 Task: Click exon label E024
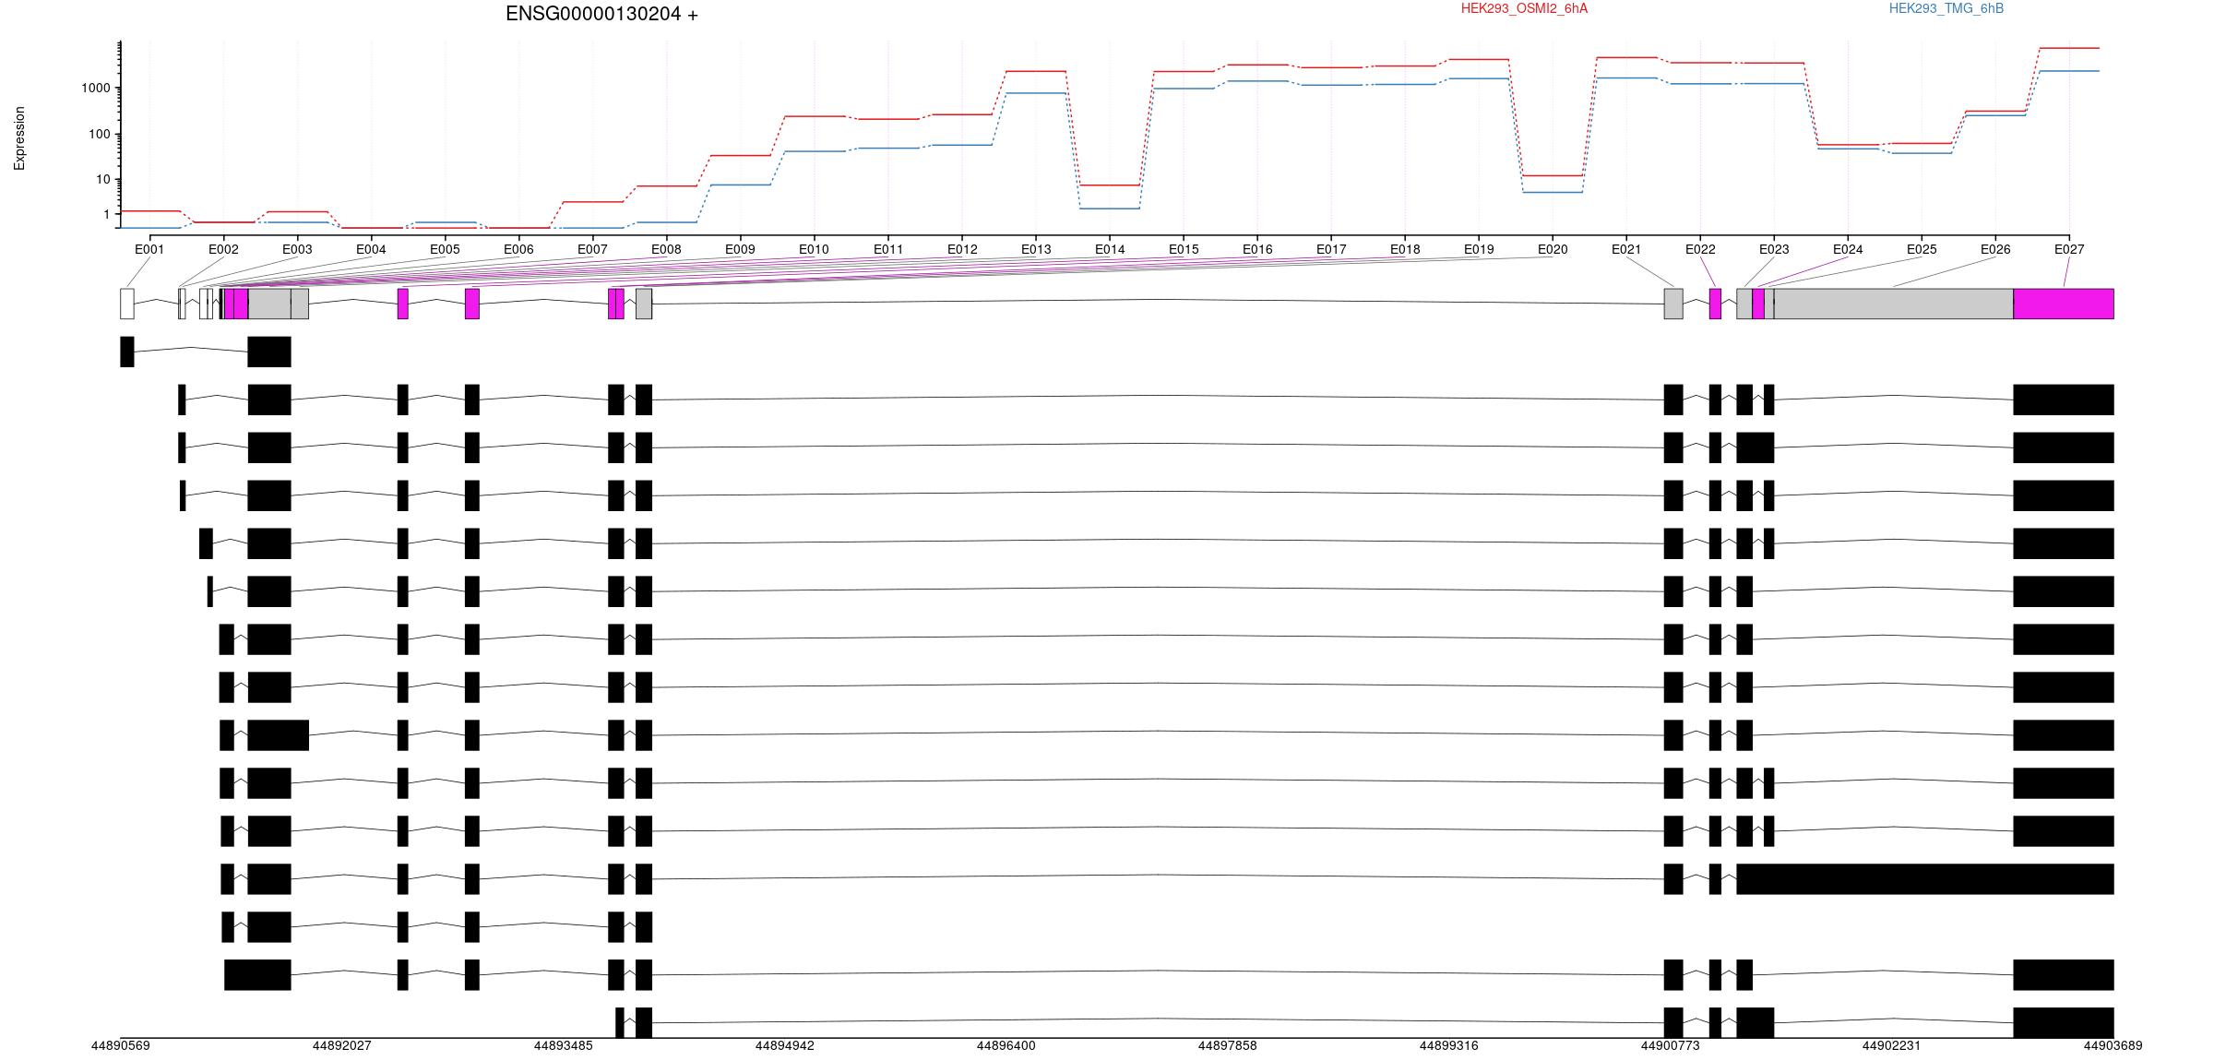click(1848, 249)
